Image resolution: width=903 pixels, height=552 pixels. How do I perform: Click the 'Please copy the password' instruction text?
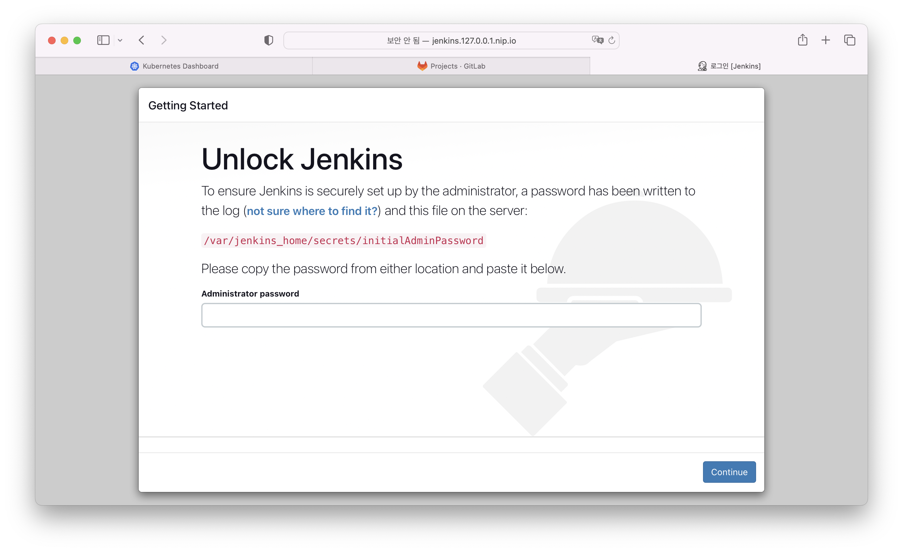(383, 269)
